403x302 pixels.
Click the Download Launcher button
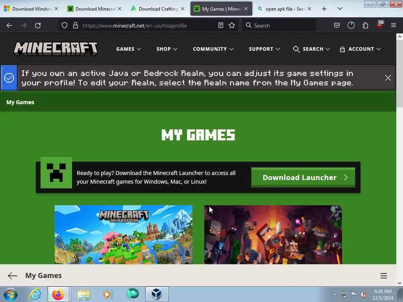[x=303, y=177]
